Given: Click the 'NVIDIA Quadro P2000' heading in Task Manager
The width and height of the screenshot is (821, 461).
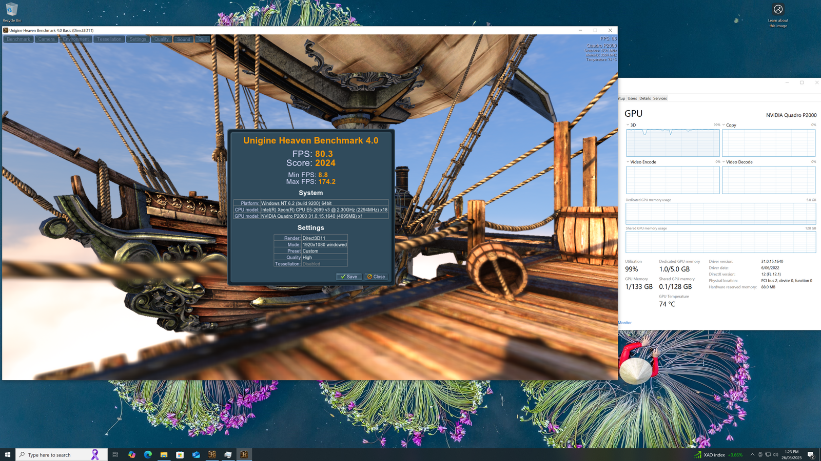Looking at the screenshot, I should 791,115.
